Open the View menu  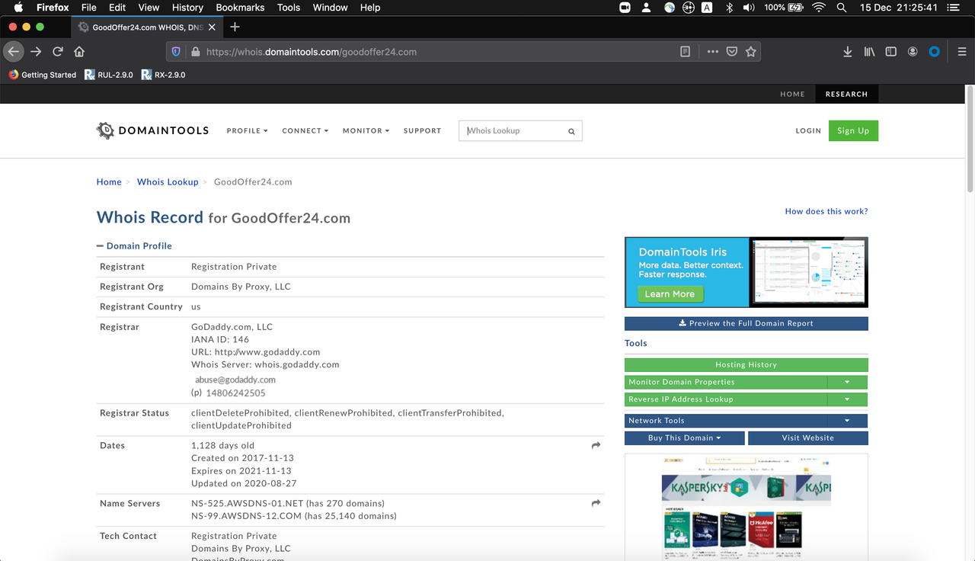point(149,8)
